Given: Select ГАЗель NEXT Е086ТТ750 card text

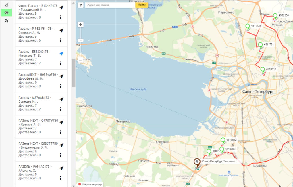Looking at the screenshot, I should 38,149.
